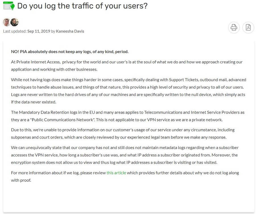Click the 'Do you log the traffic' heading

click(x=82, y=6)
